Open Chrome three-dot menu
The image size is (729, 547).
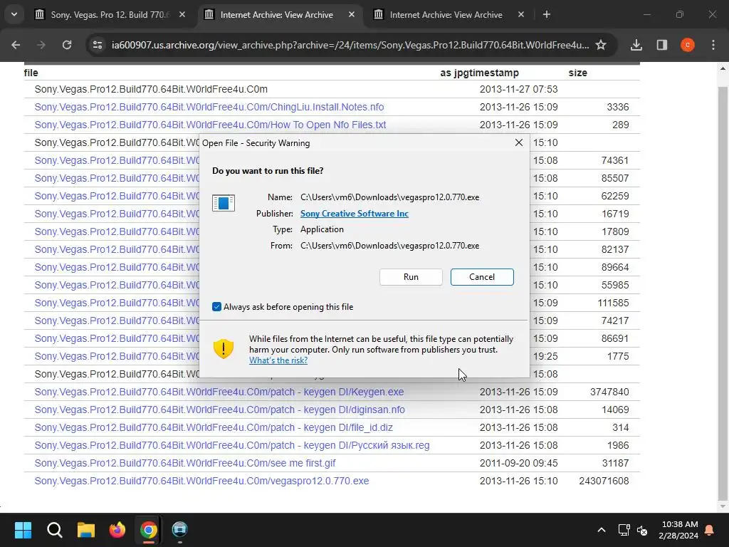point(713,45)
